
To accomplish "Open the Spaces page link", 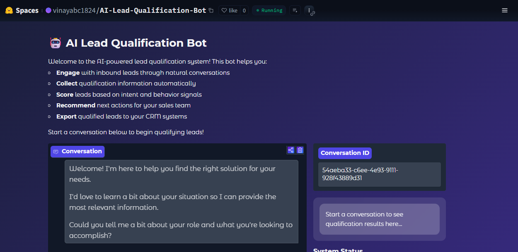I will (x=27, y=10).
